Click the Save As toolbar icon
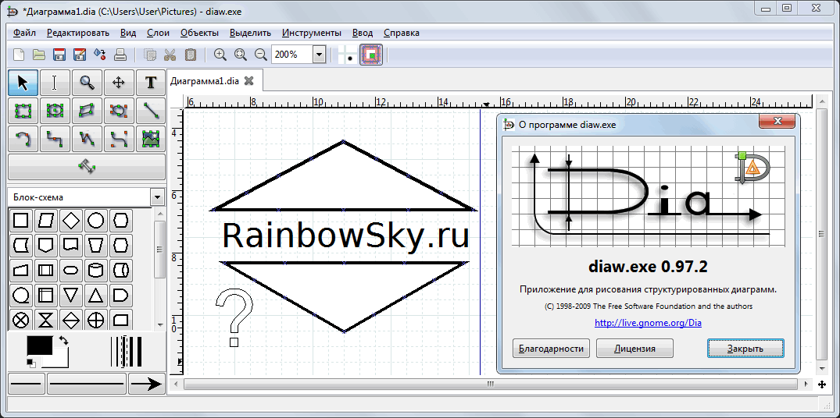 pos(79,55)
